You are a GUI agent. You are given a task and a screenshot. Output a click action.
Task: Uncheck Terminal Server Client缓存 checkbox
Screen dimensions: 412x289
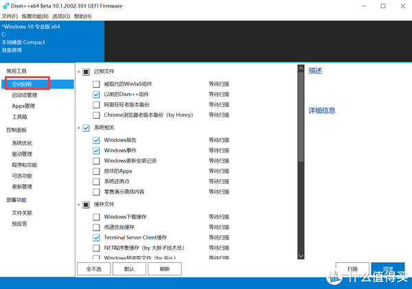96,238
